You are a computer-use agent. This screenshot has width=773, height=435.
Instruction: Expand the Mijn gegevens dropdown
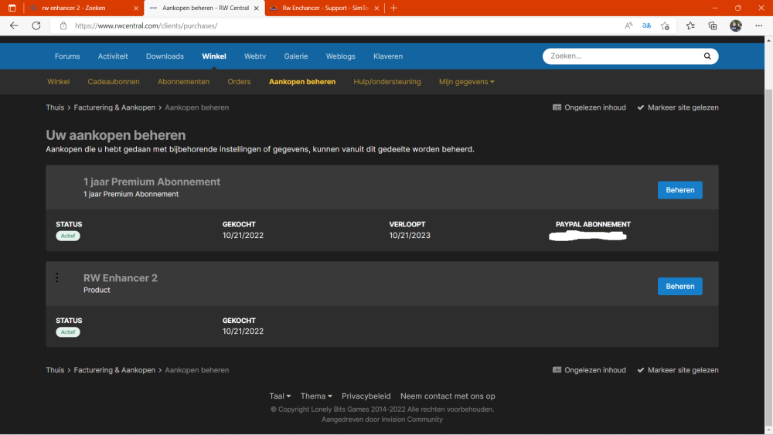point(466,82)
